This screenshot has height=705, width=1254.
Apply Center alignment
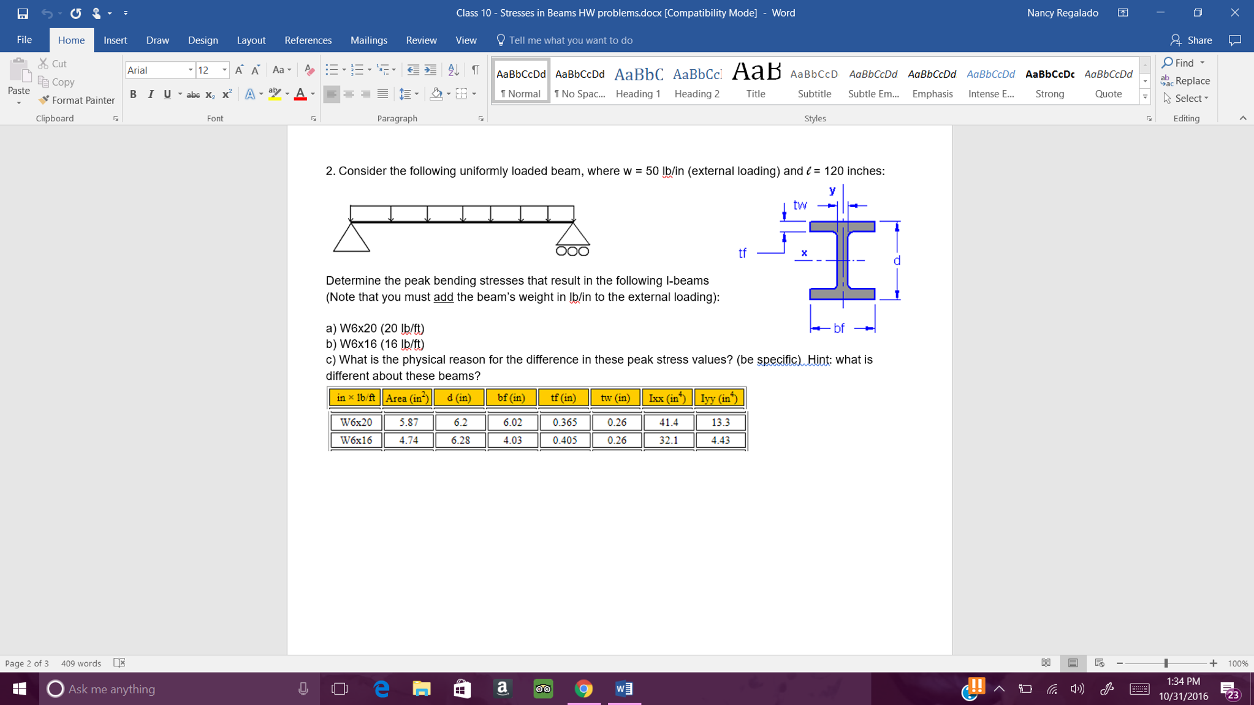349,94
